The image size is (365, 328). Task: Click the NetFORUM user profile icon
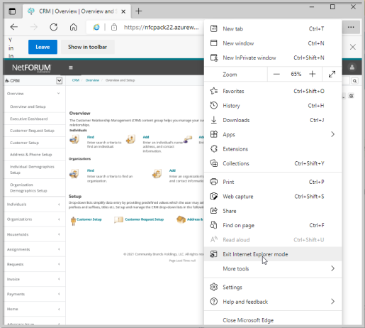click(352, 67)
